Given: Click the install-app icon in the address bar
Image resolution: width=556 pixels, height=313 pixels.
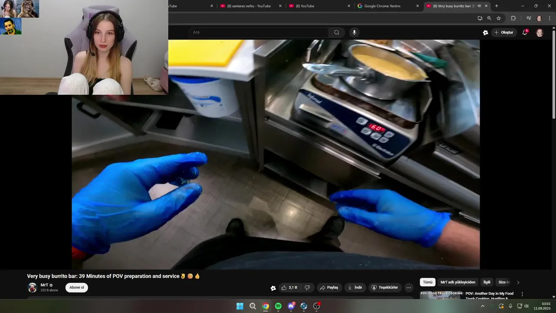Looking at the screenshot, I should point(480,18).
